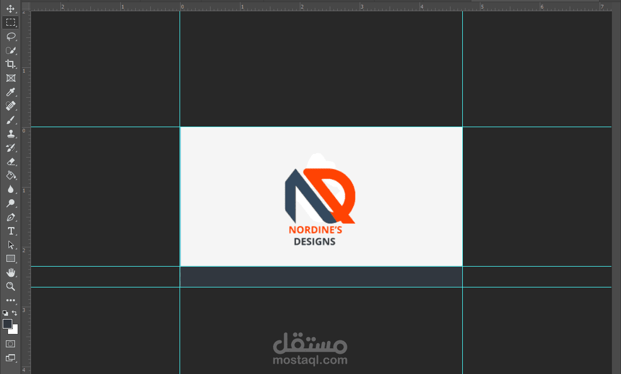Screen dimensions: 621x374
Task: Click the NORDINE'S text on canvas
Action: coord(315,230)
